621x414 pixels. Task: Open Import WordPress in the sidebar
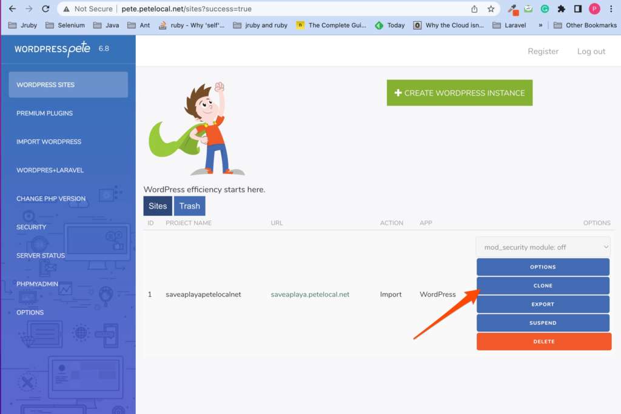coord(49,142)
